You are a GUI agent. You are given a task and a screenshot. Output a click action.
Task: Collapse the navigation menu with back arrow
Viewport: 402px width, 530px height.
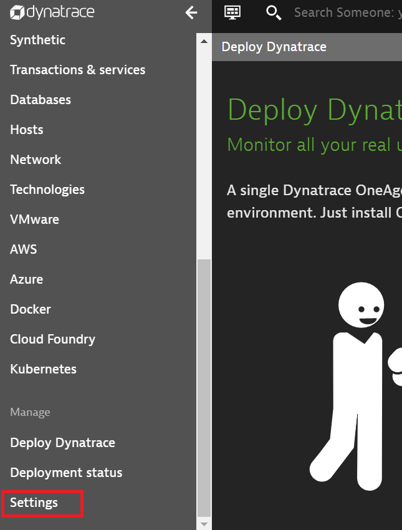pos(191,13)
